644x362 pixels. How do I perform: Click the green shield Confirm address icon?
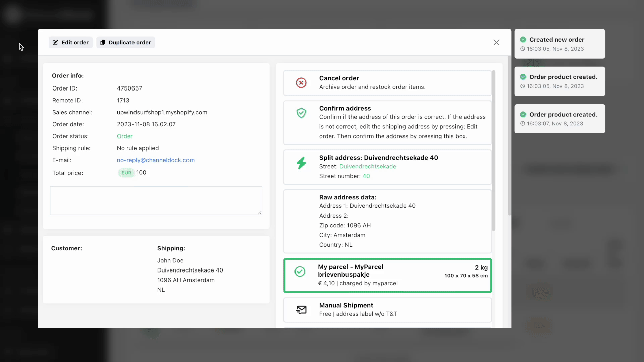click(301, 113)
